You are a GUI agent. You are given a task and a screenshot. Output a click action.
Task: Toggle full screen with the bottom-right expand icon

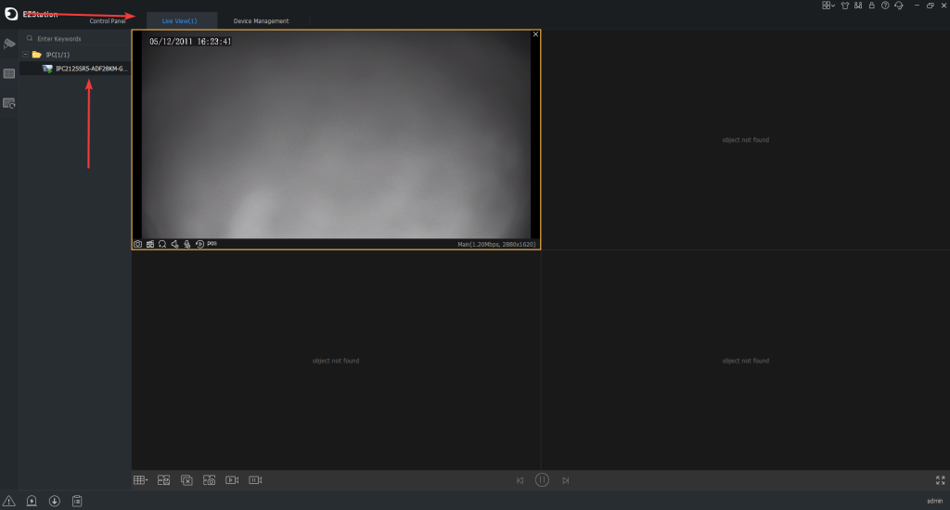[x=940, y=480]
